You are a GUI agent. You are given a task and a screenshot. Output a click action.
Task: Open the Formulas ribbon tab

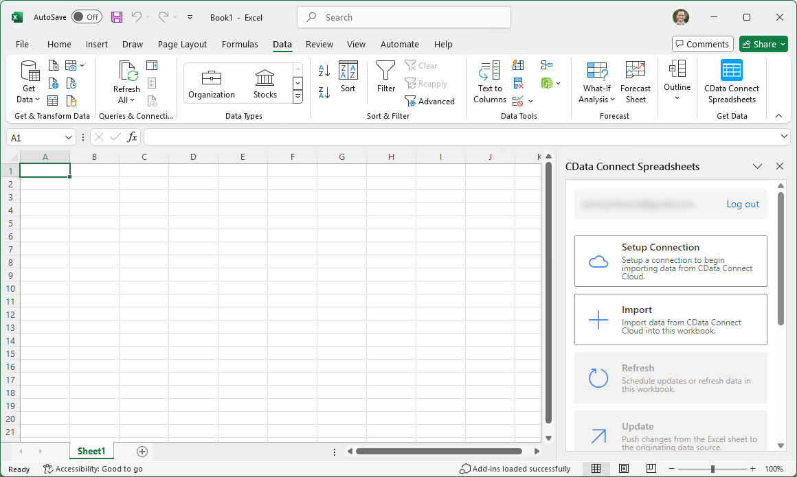240,44
